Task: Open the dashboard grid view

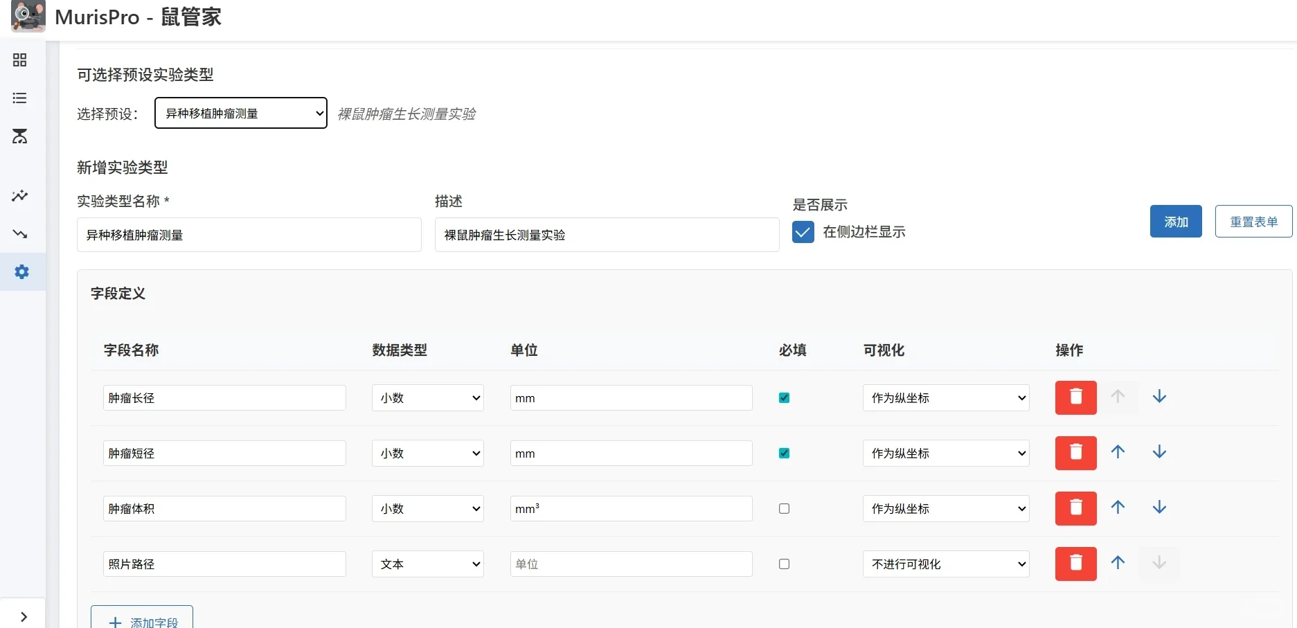Action: point(19,60)
